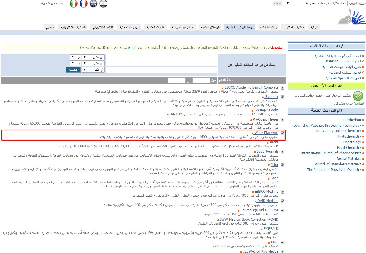This screenshot has height=254, width=366.
Task: Open the الرسائل العلمية tab
Action: tap(210, 27)
